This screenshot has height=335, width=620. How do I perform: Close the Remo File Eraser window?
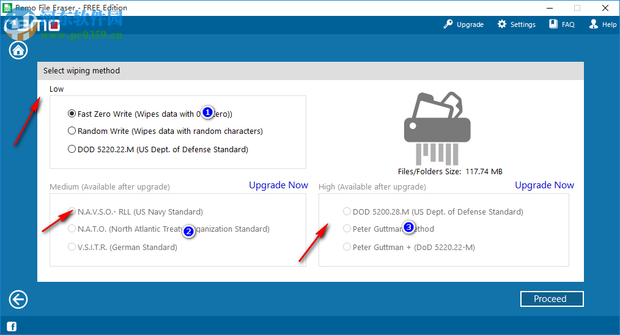[x=605, y=8]
